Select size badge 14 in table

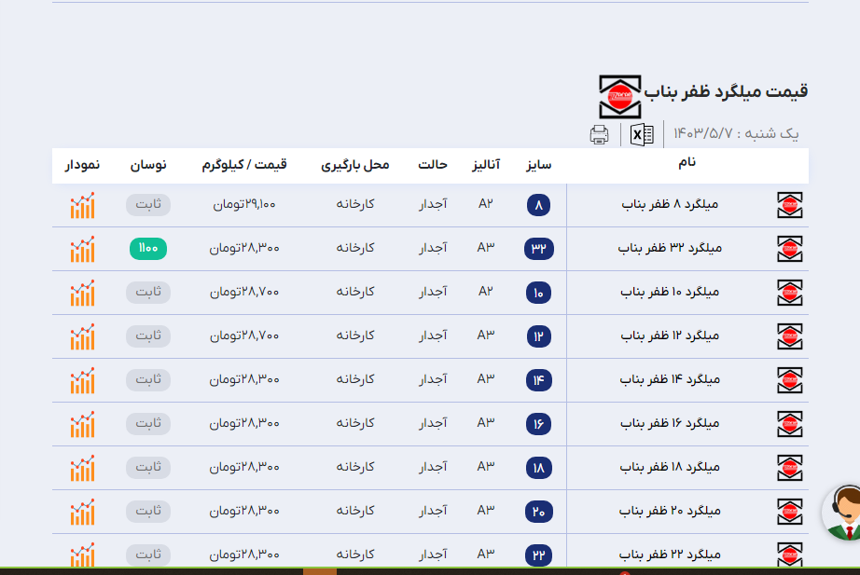tap(538, 380)
